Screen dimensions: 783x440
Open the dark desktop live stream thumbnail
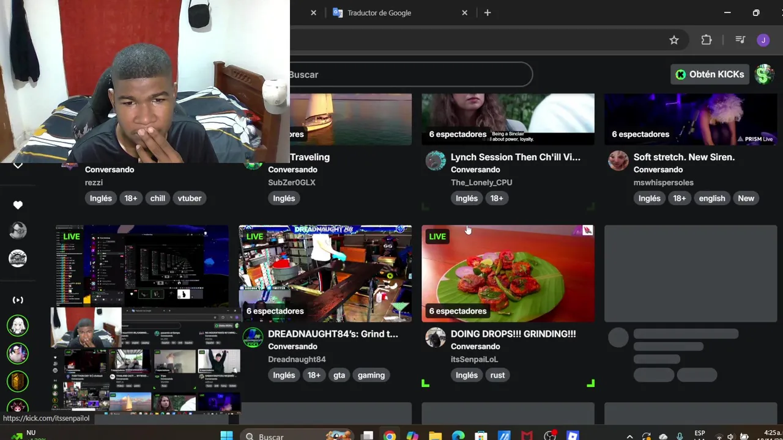143,266
